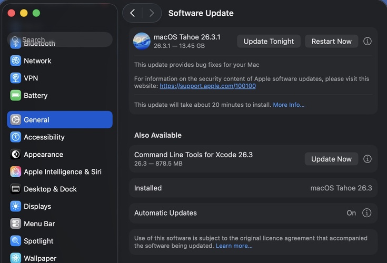Zoom window with green button

point(36,13)
